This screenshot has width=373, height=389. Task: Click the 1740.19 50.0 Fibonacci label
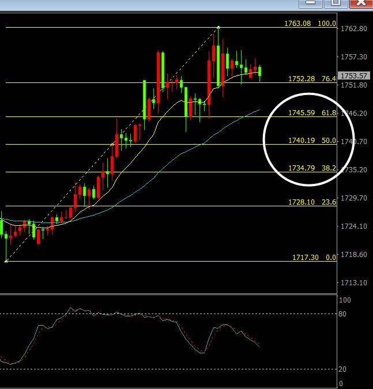pos(312,141)
